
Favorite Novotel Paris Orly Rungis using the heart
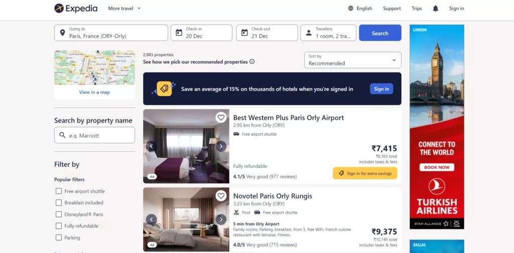[x=221, y=196]
